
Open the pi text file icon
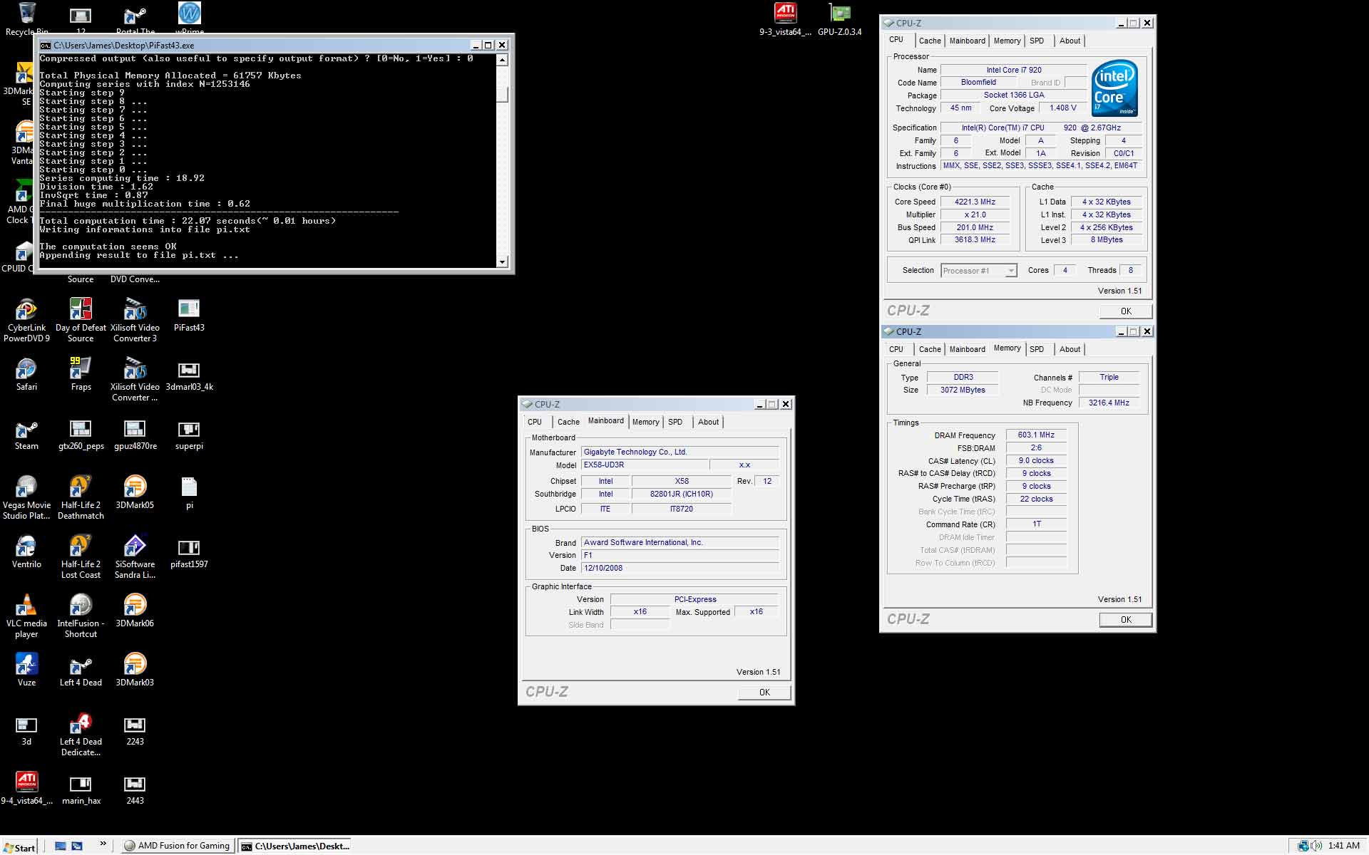[x=189, y=487]
